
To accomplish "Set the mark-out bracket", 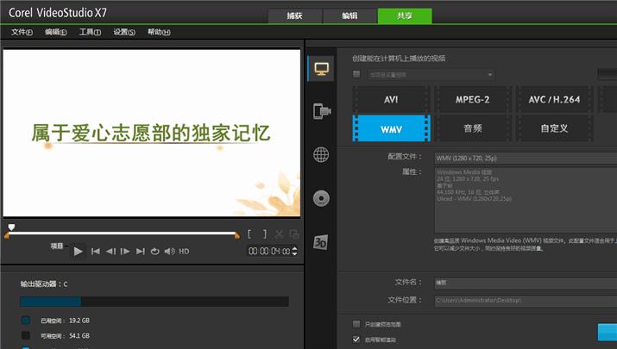I will coord(265,234).
